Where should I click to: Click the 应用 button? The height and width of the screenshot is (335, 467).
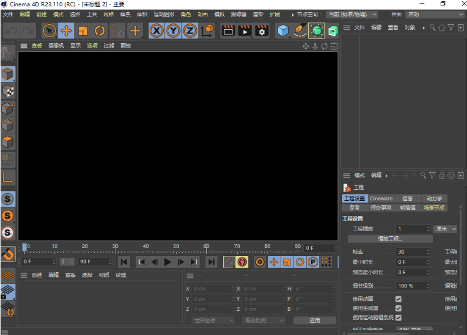coord(315,320)
